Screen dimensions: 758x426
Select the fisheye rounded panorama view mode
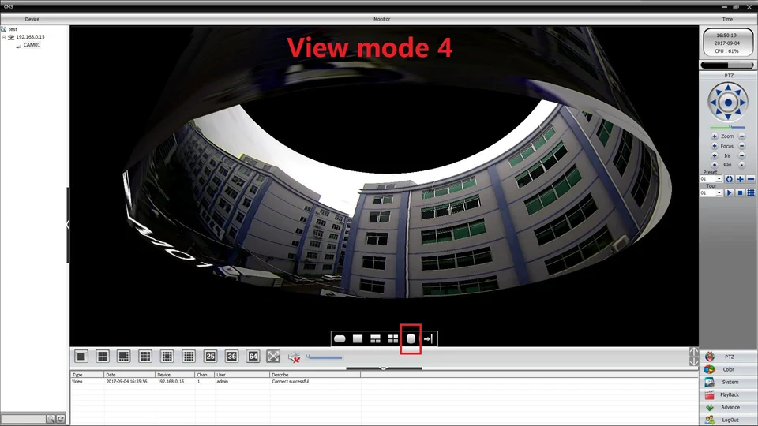point(340,339)
